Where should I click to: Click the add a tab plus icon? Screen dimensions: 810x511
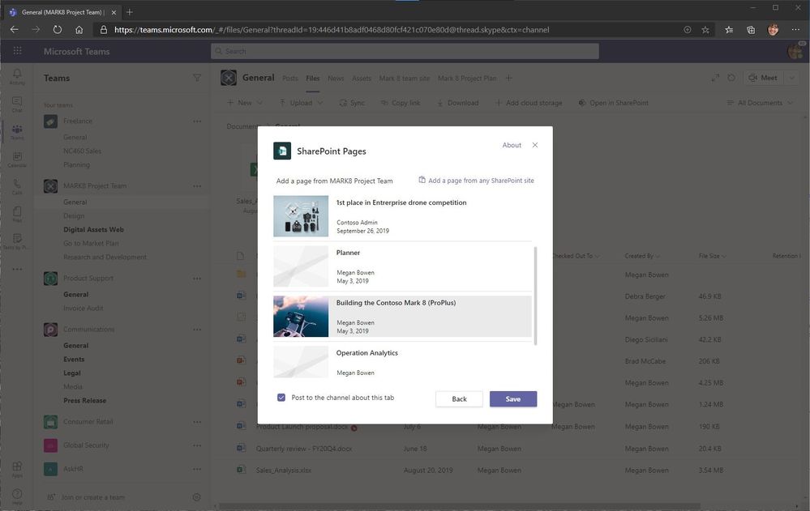(509, 78)
